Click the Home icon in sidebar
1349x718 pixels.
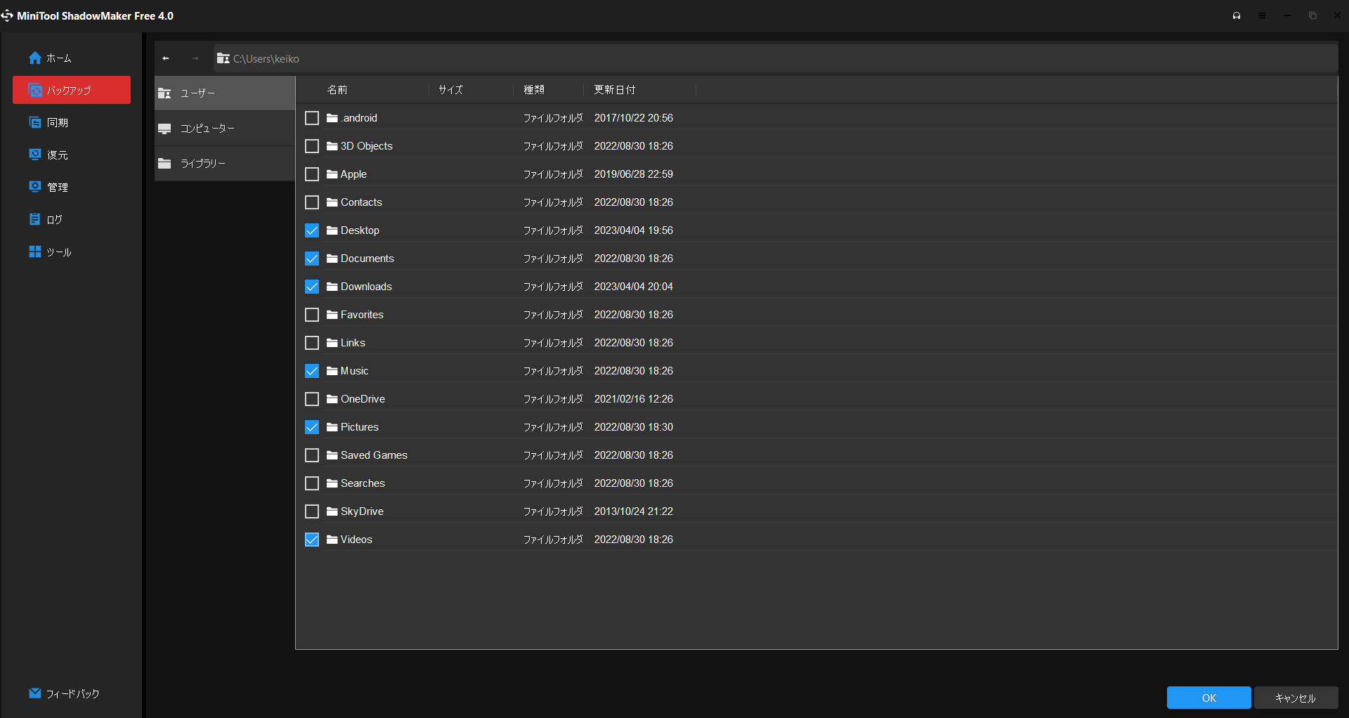35,58
